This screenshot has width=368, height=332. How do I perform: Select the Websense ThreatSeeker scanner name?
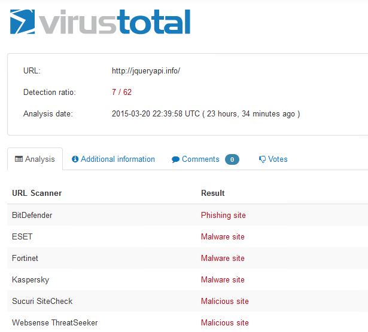click(55, 323)
